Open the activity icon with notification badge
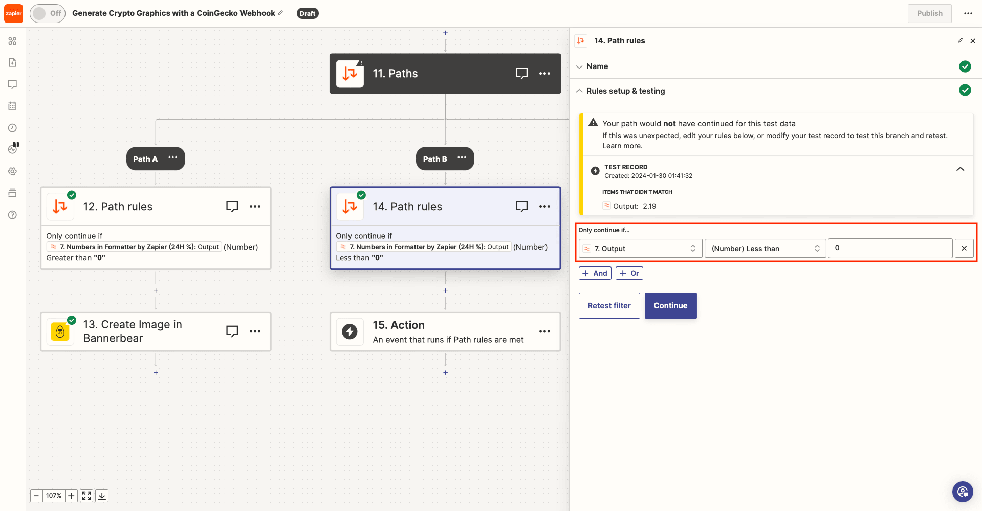 point(13,149)
